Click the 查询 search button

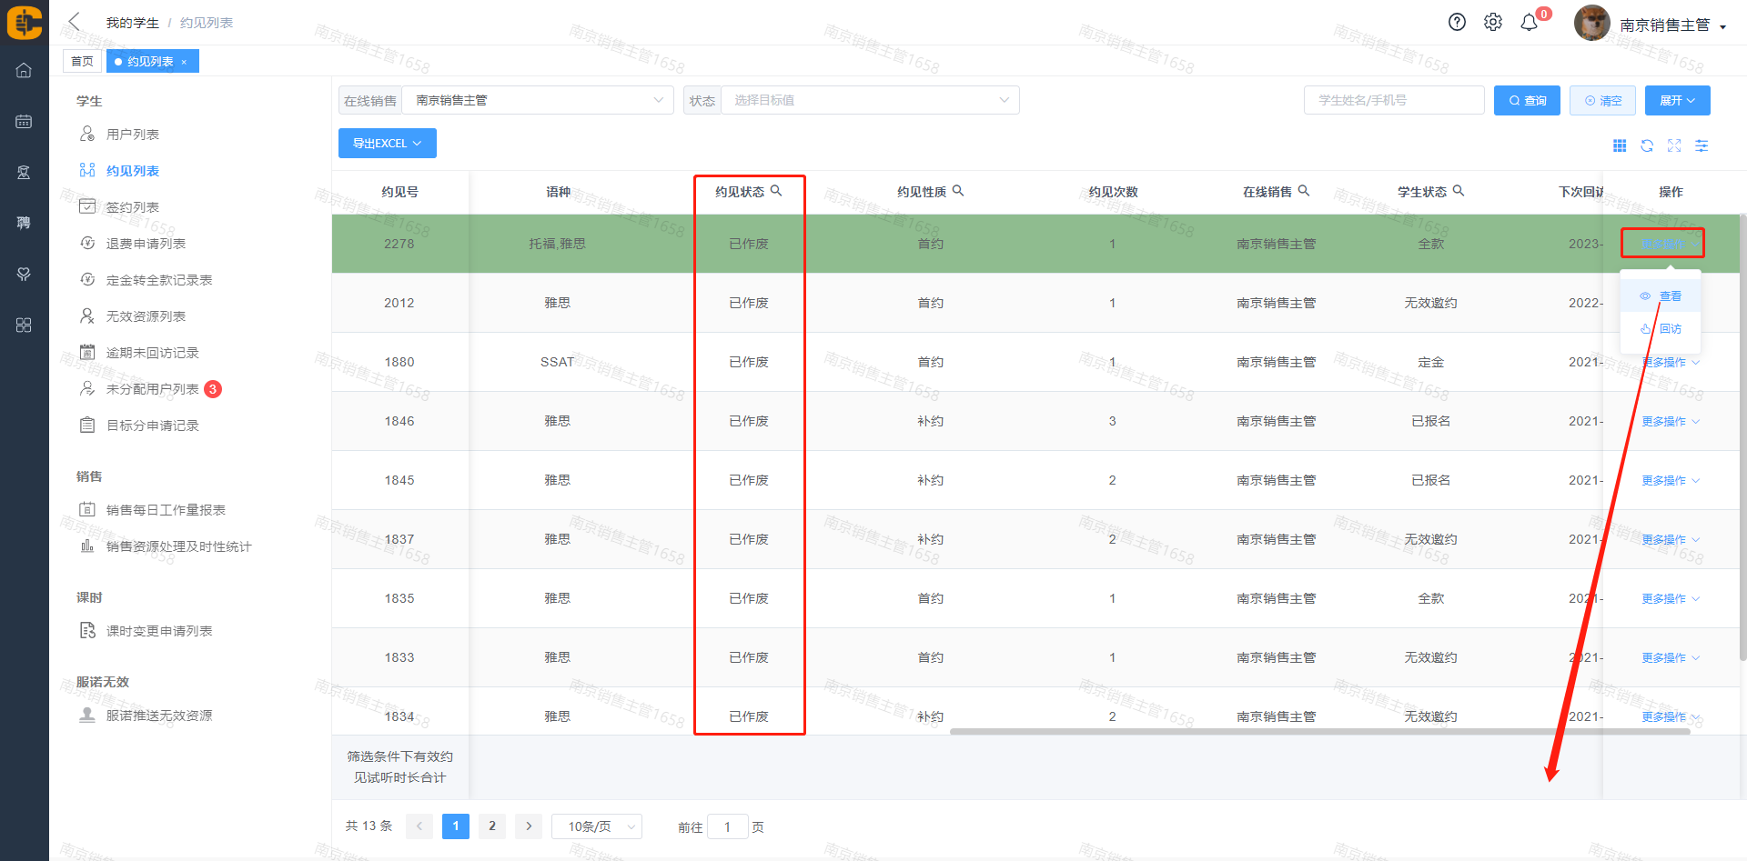pyautogui.click(x=1527, y=101)
